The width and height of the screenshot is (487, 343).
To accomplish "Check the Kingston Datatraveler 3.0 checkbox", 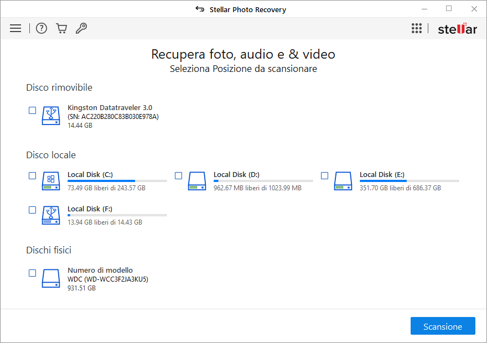I will pos(33,111).
